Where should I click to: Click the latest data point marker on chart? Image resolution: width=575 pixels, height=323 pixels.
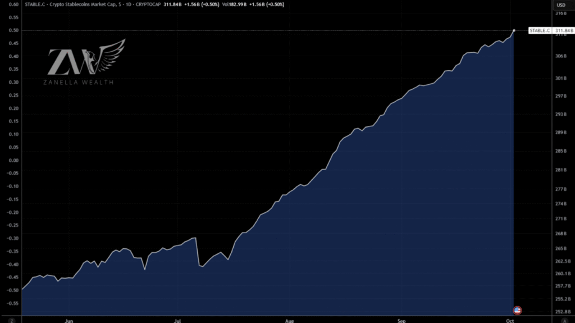(x=514, y=30)
